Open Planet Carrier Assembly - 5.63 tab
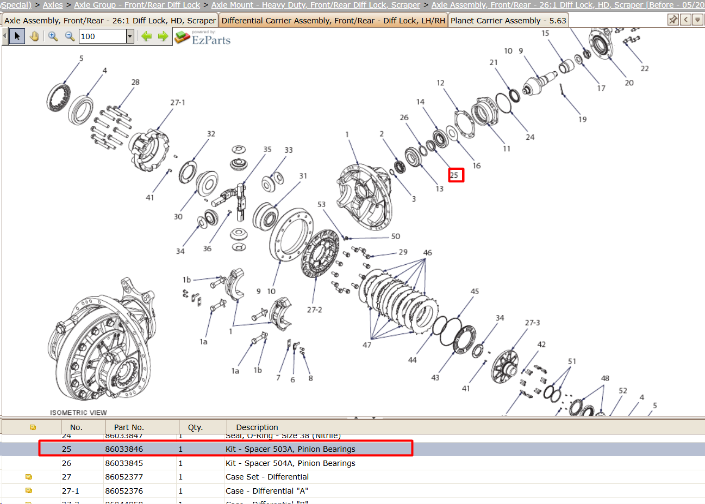This screenshot has width=705, height=504. point(508,21)
